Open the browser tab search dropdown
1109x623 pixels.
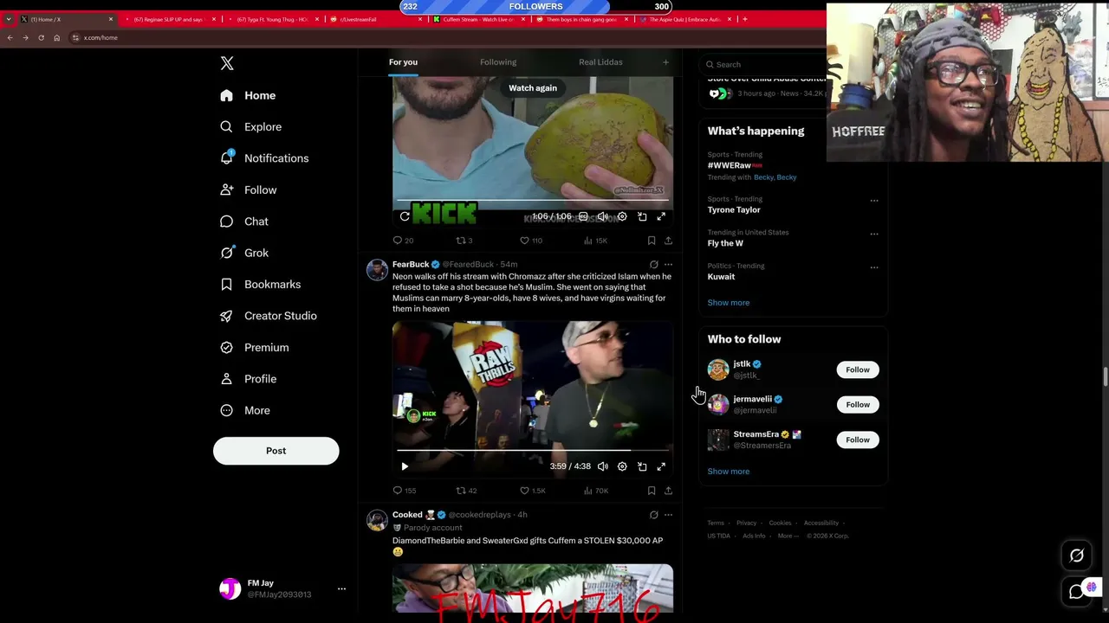pyautogui.click(x=9, y=19)
